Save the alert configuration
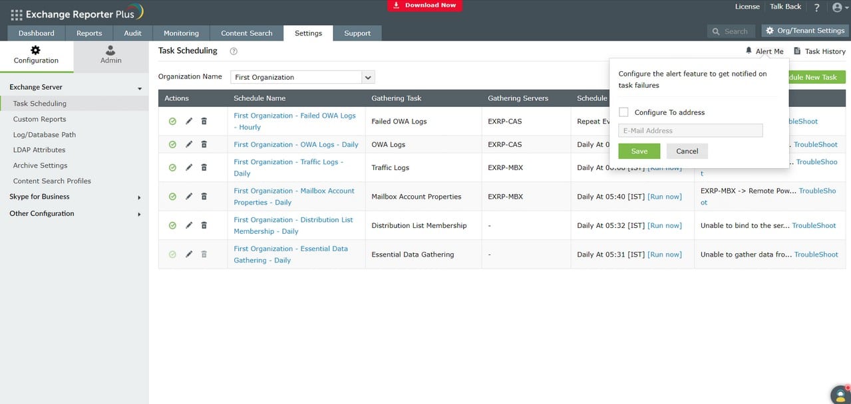Viewport: 851px width, 404px height. (x=639, y=151)
